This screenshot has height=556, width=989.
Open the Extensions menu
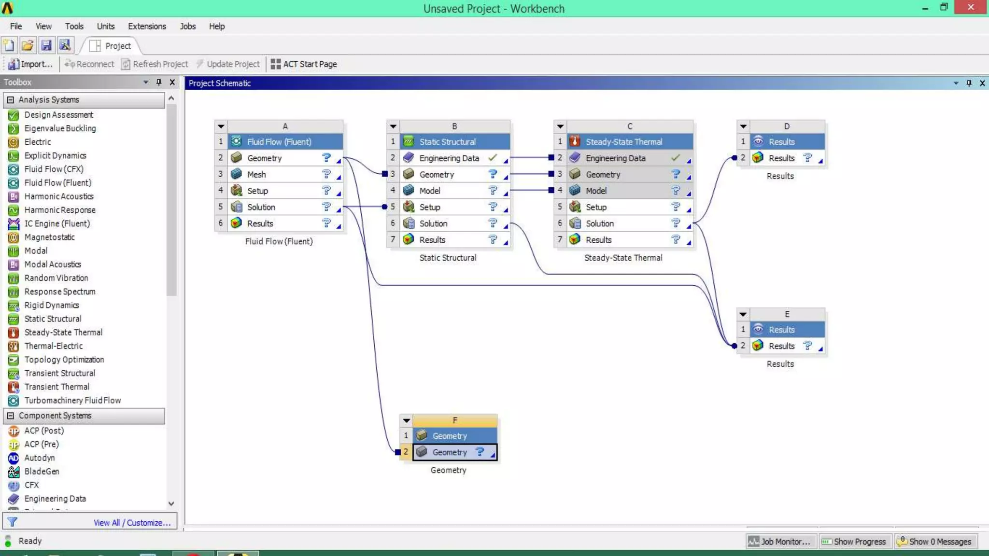(146, 26)
